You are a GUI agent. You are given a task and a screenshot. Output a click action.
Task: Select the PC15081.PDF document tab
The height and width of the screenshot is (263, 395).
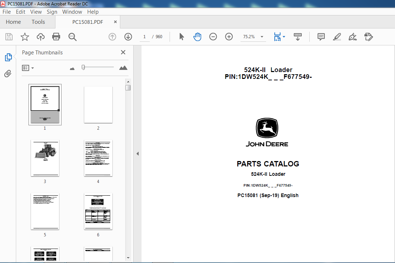(x=87, y=22)
